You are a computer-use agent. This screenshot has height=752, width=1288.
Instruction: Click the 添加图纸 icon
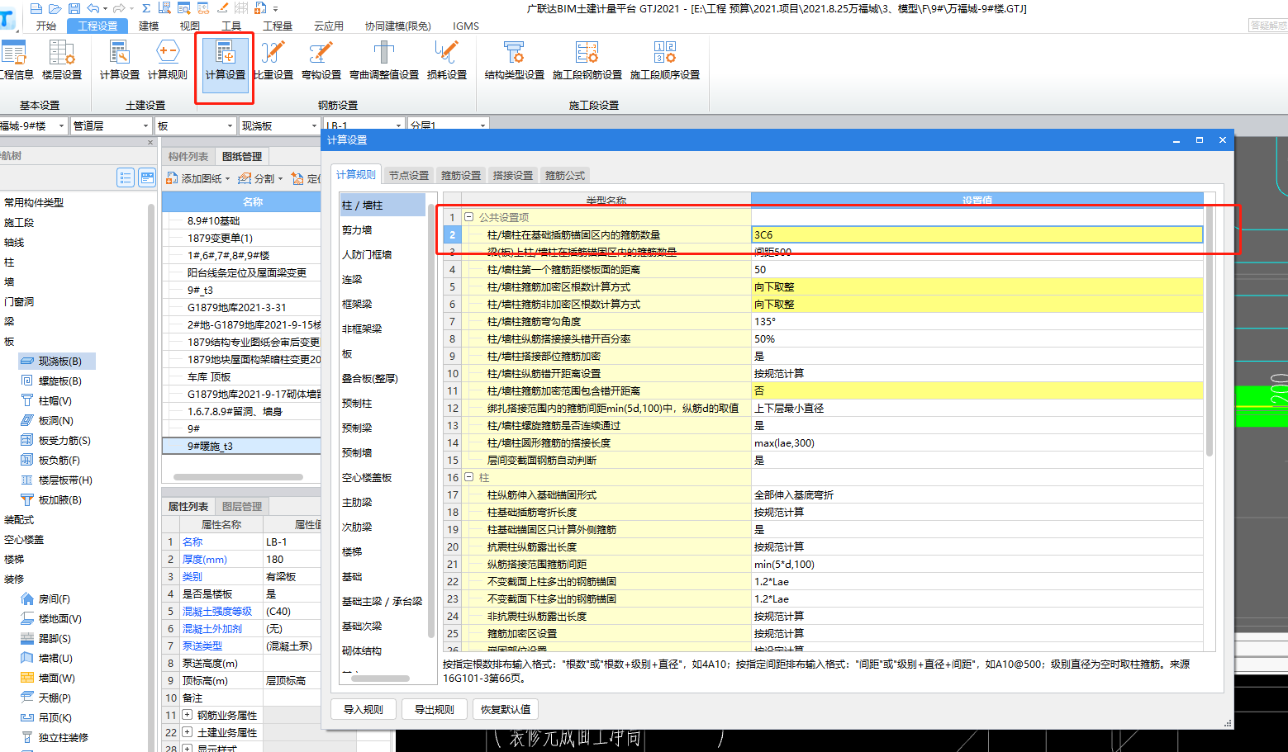[x=172, y=178]
